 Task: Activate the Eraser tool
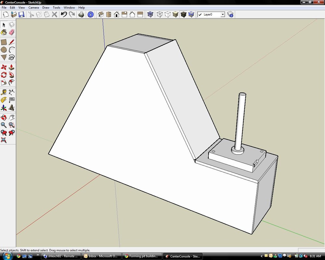pyautogui.click(x=12, y=32)
